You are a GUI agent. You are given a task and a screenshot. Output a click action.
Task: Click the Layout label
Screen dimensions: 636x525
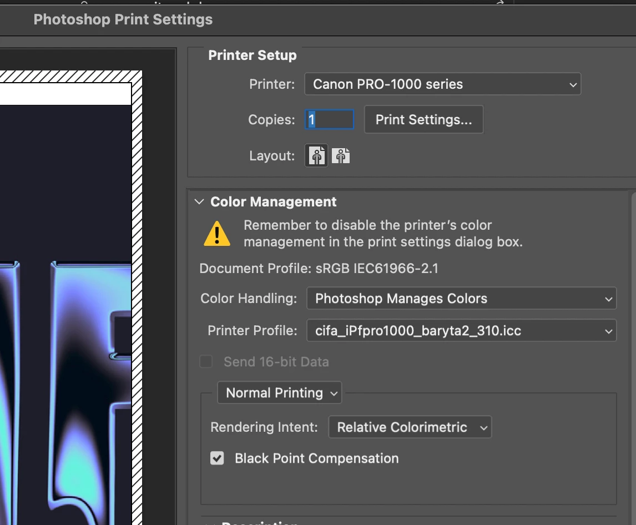click(272, 156)
